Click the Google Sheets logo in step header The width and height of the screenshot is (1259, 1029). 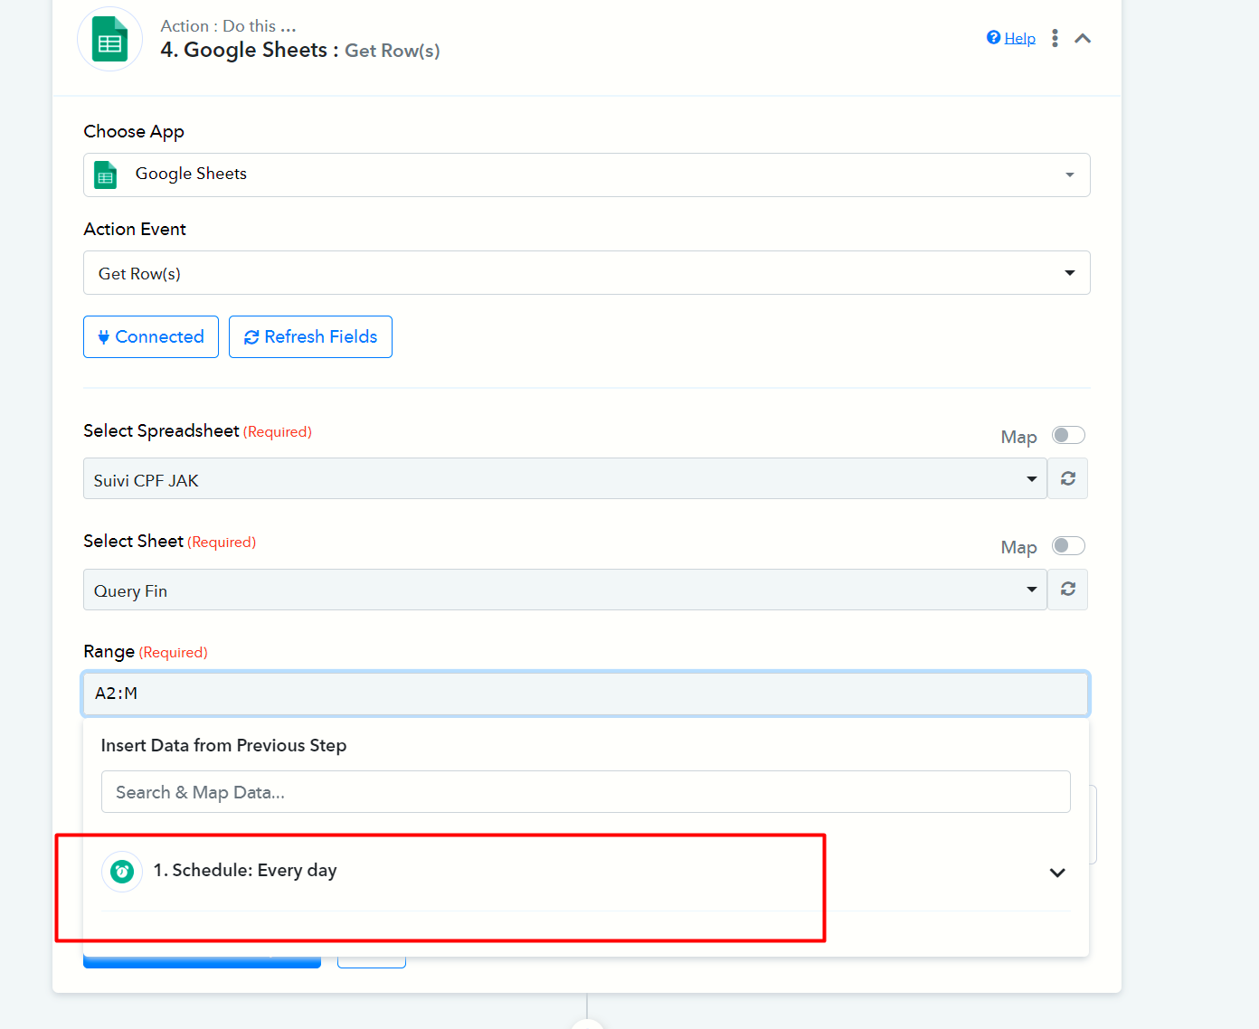(109, 39)
